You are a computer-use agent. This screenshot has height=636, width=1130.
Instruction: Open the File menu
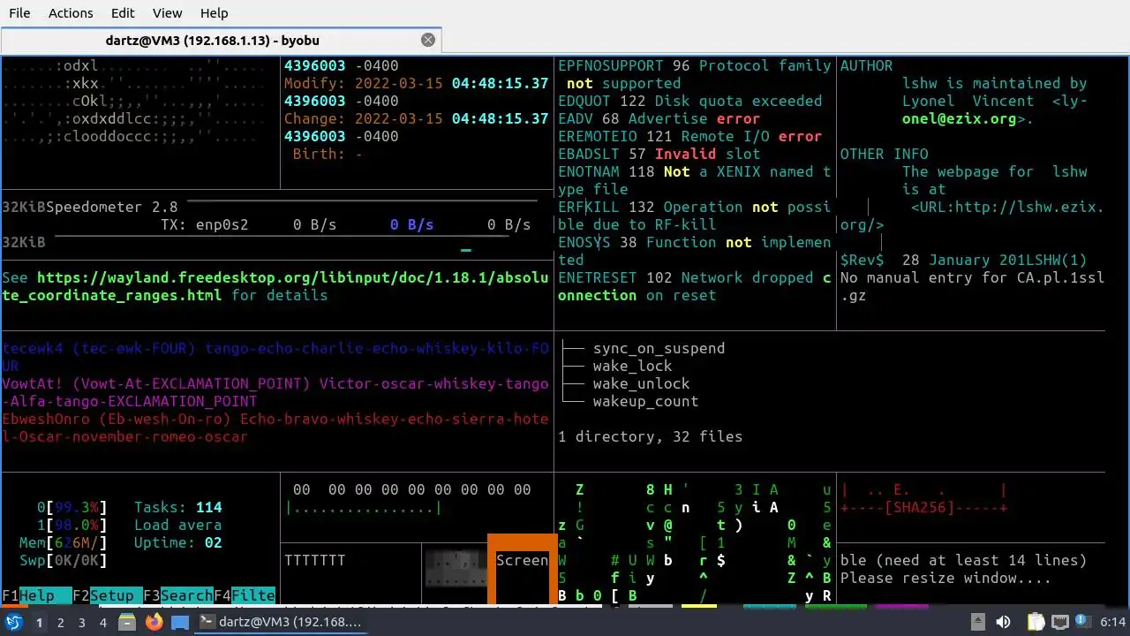tap(19, 13)
